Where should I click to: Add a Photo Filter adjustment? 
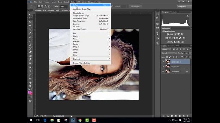(177, 38)
